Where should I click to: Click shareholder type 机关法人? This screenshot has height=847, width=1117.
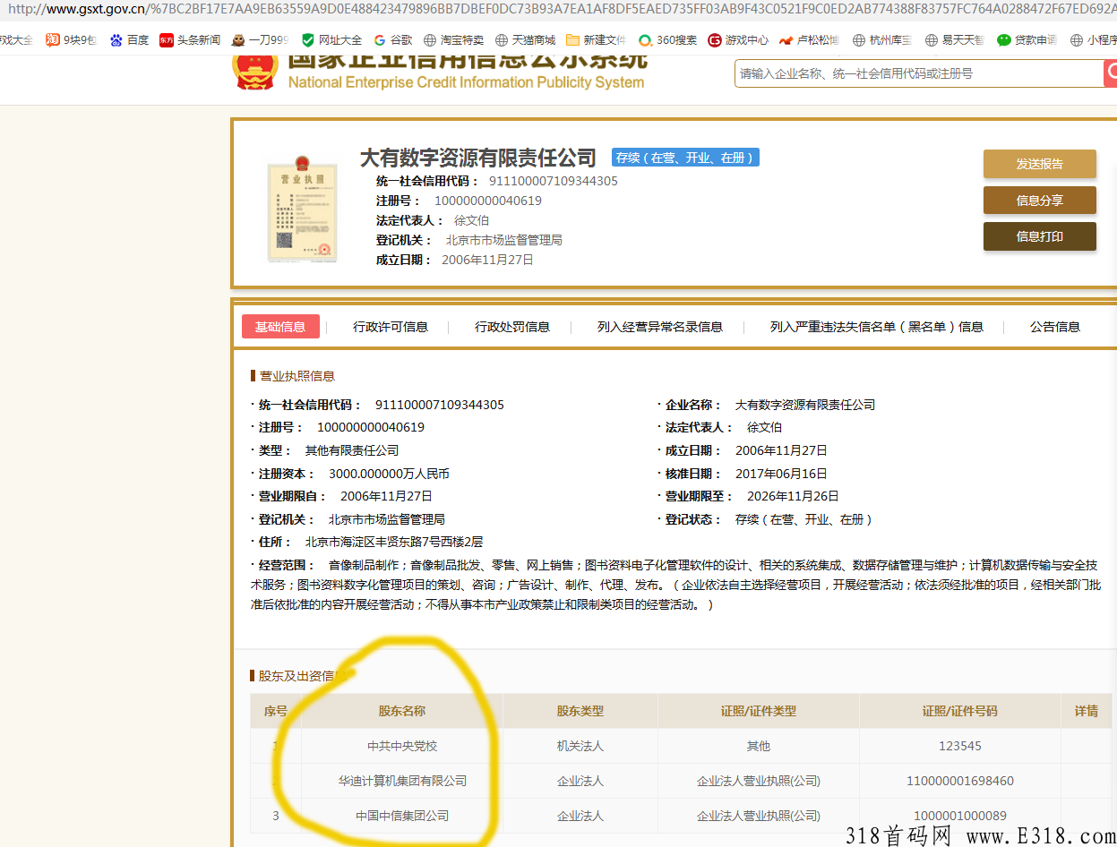[x=580, y=746]
